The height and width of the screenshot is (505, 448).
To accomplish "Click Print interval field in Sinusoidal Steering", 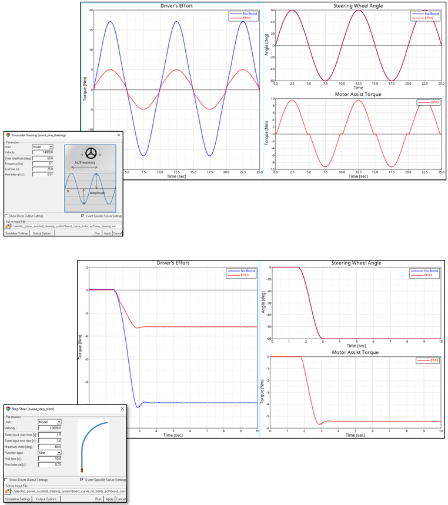I will (x=43, y=174).
